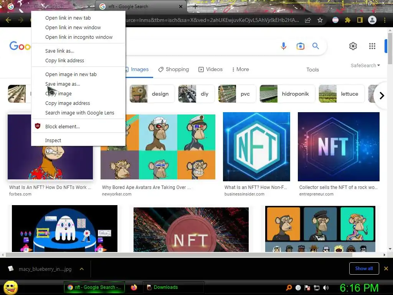Open the Chrome profile avatar

372,20
